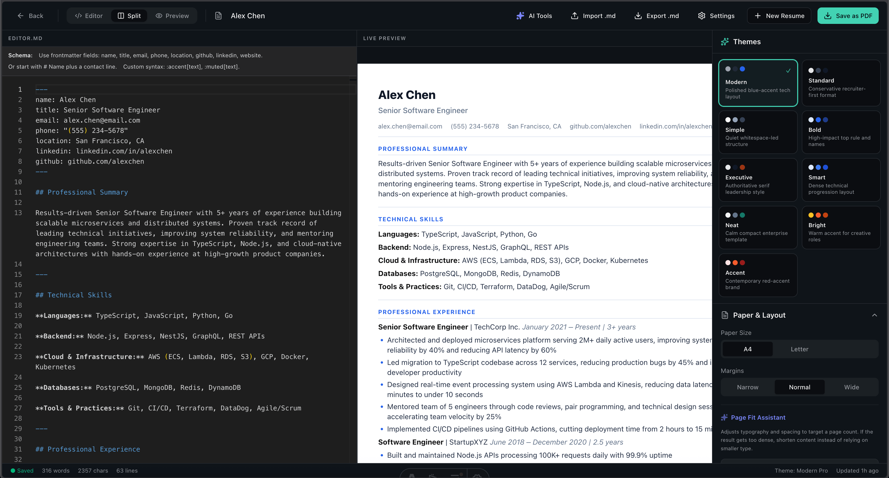
Task: Click the 316 words counter
Action: [x=56, y=471]
